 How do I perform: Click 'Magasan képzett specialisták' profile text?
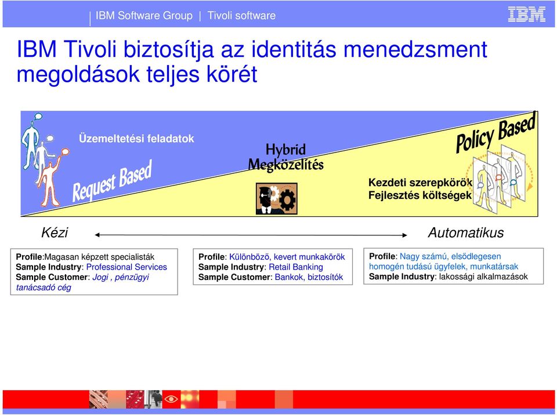click(99, 257)
